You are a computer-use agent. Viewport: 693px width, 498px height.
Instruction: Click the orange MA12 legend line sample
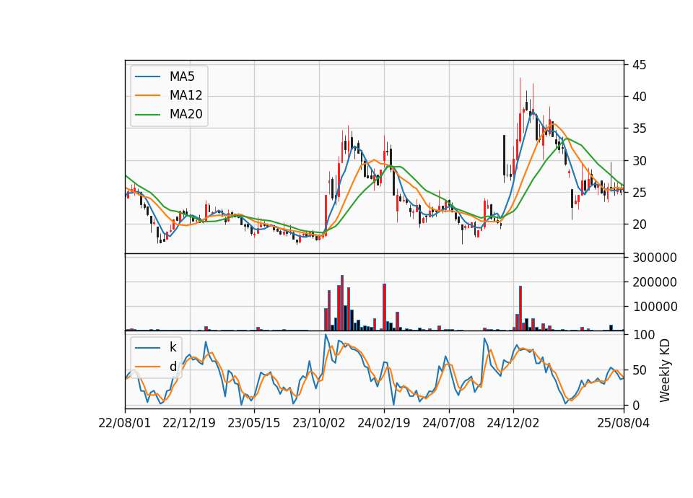click(147, 95)
